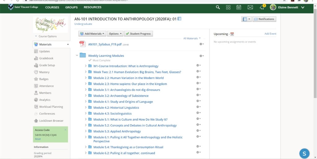Open the All Materials filter dropdown
317x159 pixels.
point(192,38)
